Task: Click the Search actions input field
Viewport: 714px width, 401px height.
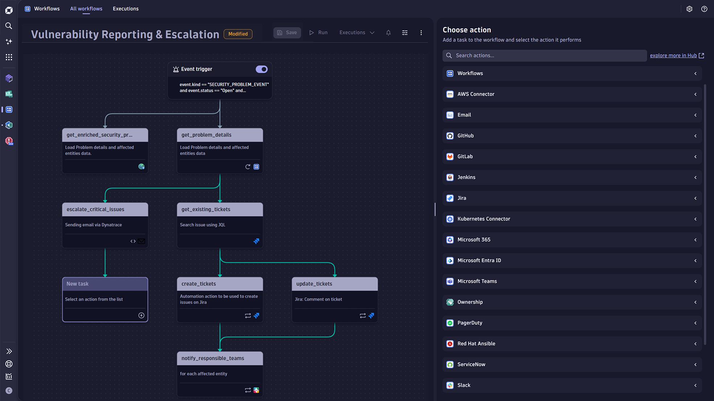Action: (x=544, y=55)
